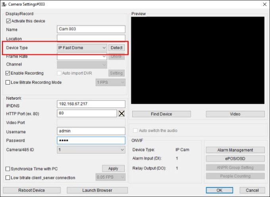This screenshot has width=270, height=197.
Task: Open Alarm Management settings
Action: pos(235,150)
